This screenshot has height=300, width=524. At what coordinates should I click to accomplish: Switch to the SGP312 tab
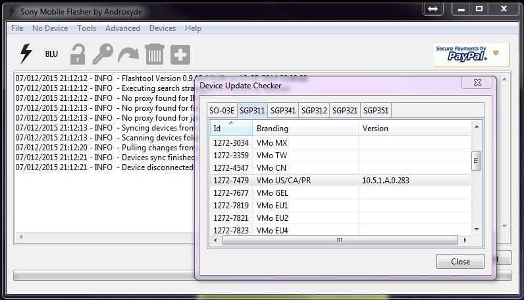314,111
